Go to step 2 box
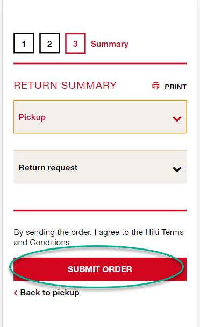Viewport: 200px width, 327px height. (49, 43)
